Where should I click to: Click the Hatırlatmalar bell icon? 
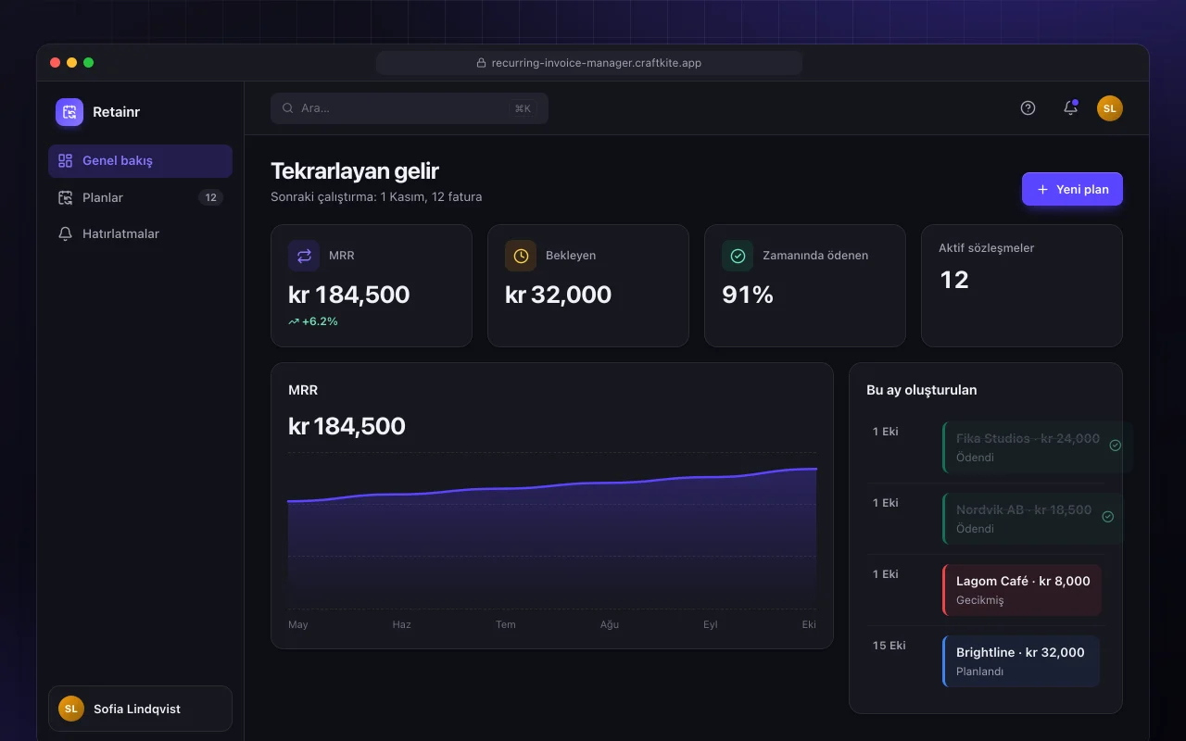pyautogui.click(x=65, y=233)
